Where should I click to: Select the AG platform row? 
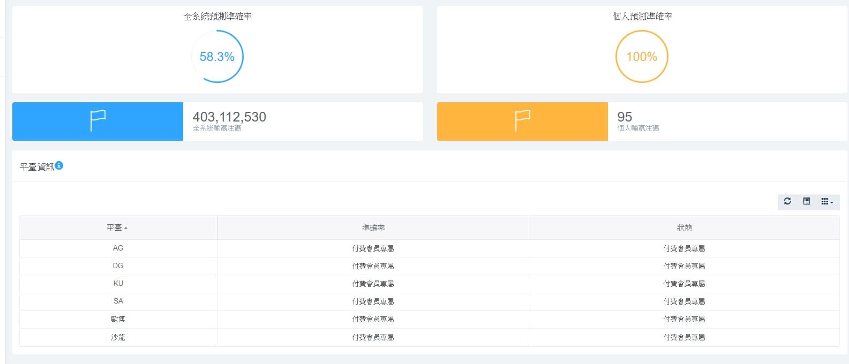pos(430,248)
